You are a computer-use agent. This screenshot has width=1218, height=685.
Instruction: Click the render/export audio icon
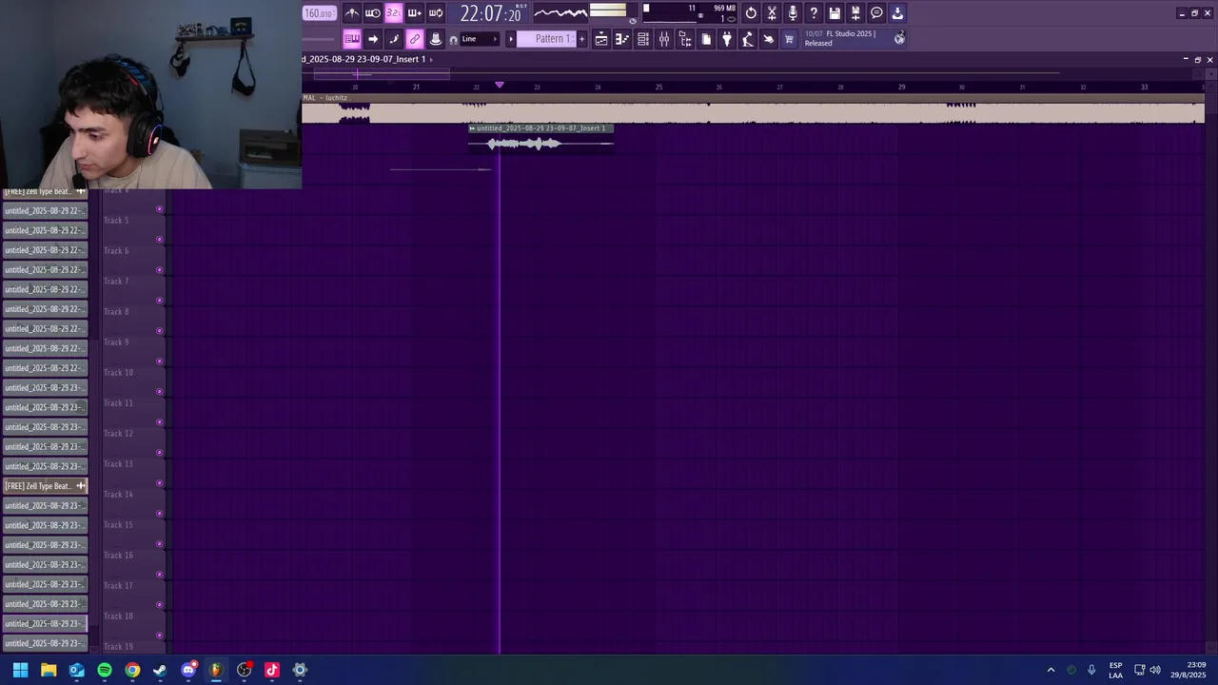[x=855, y=13]
